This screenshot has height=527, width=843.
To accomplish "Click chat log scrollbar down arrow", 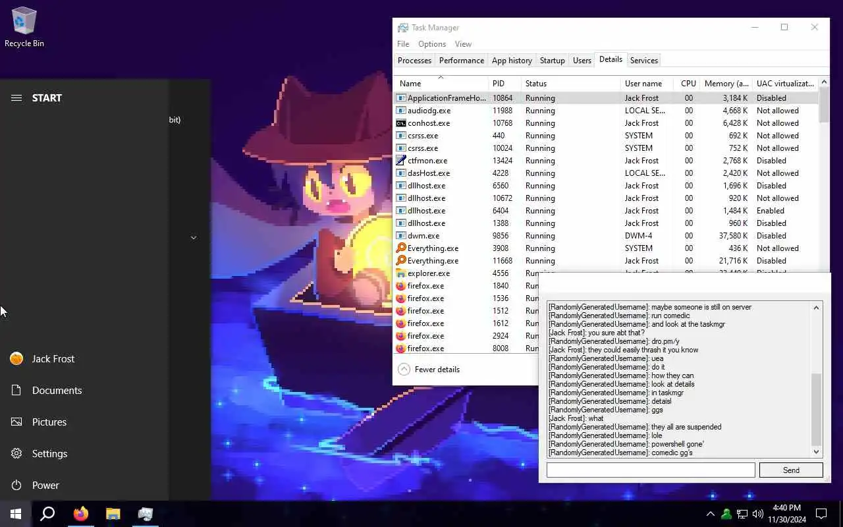I will [x=817, y=452].
